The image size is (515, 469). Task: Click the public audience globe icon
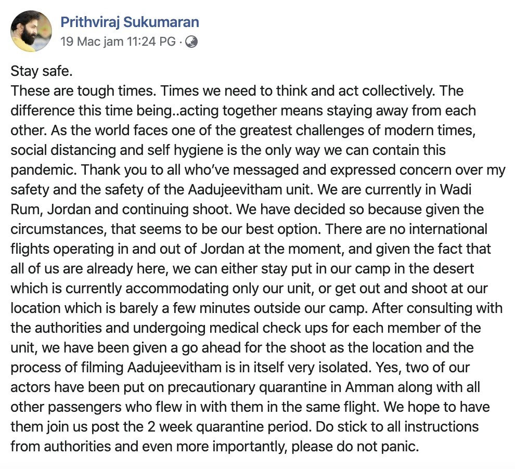coord(191,42)
